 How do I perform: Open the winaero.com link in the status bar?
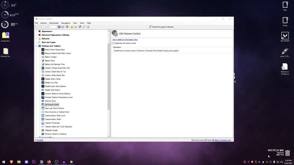223,140
